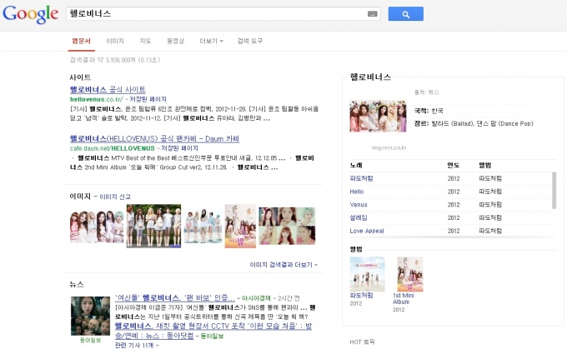Open the HELLOVENUS 공식 팬카페 Daum 카페 link
567x349 pixels.
click(x=154, y=139)
